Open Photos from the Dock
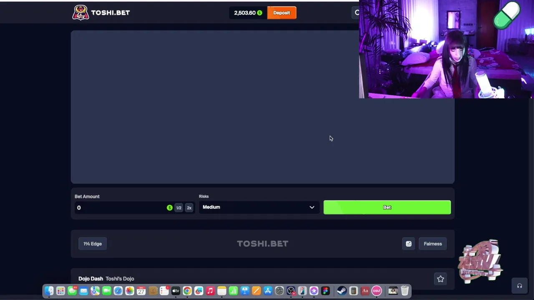This screenshot has width=534, height=300. click(130, 290)
